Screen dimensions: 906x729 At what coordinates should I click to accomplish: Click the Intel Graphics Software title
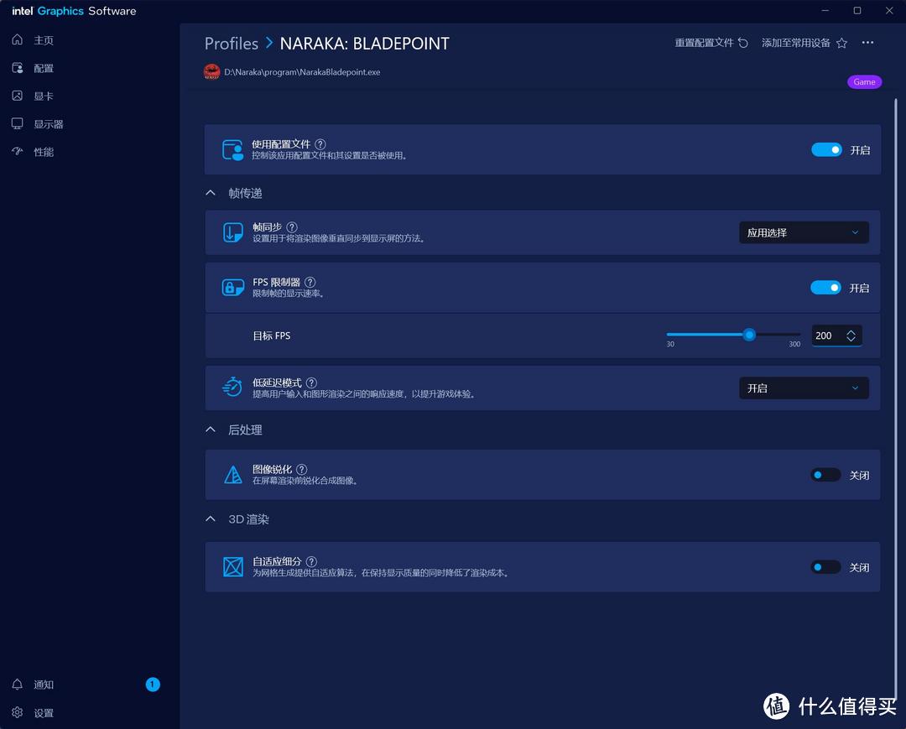click(x=74, y=11)
